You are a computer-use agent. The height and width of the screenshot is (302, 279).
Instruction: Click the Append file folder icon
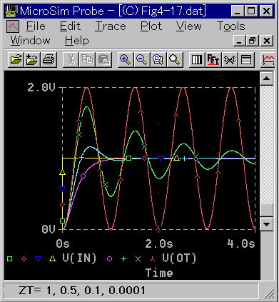(32, 59)
